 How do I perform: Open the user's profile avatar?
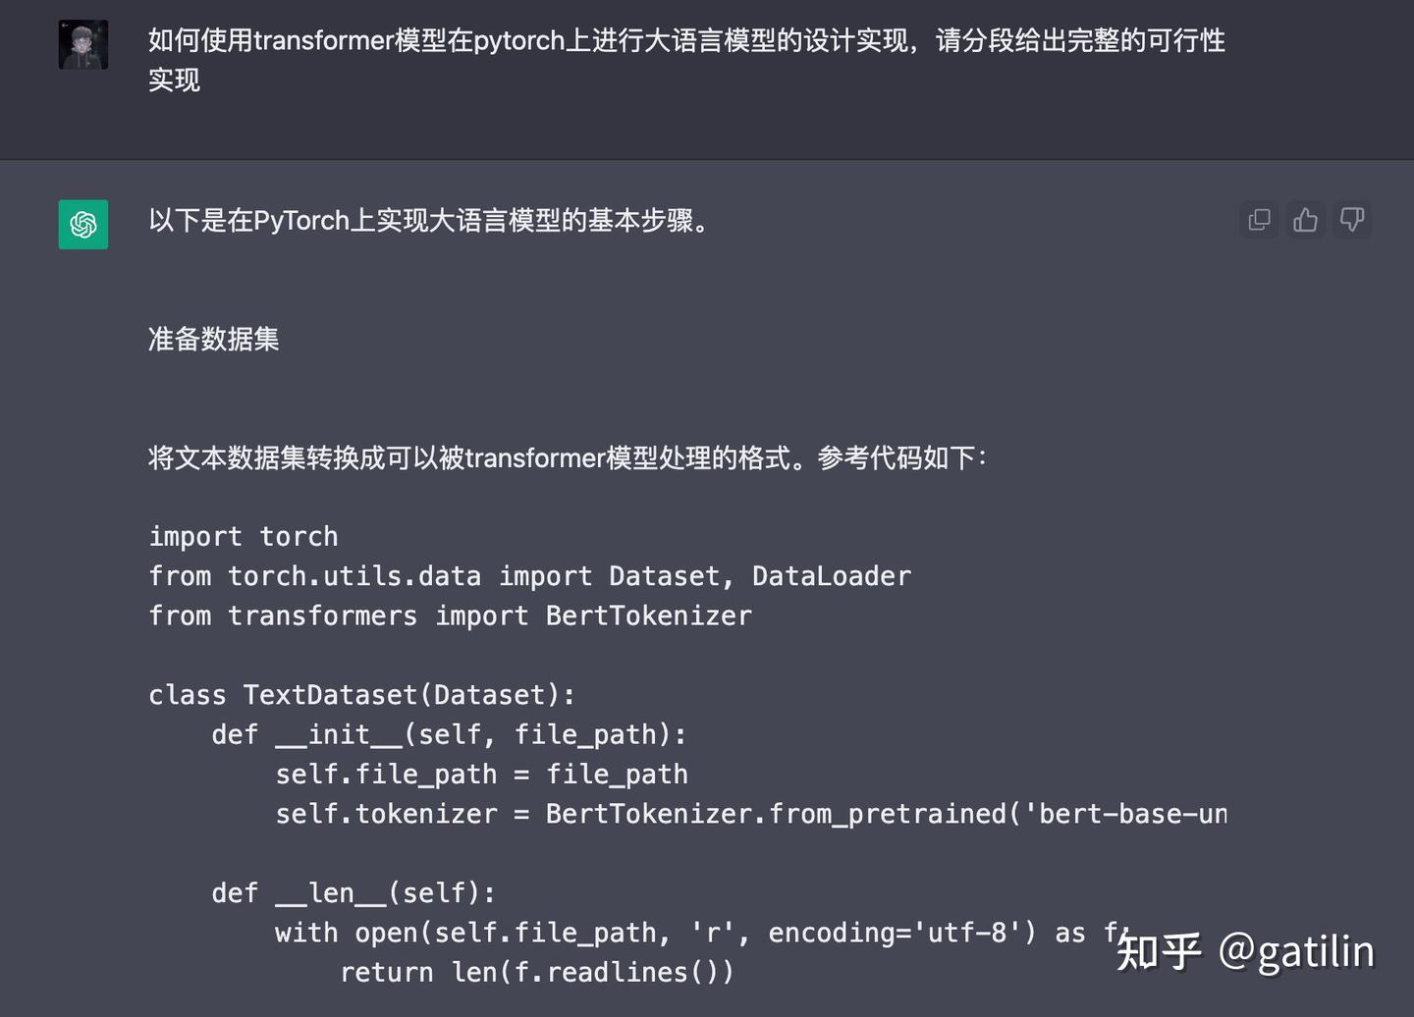click(83, 44)
